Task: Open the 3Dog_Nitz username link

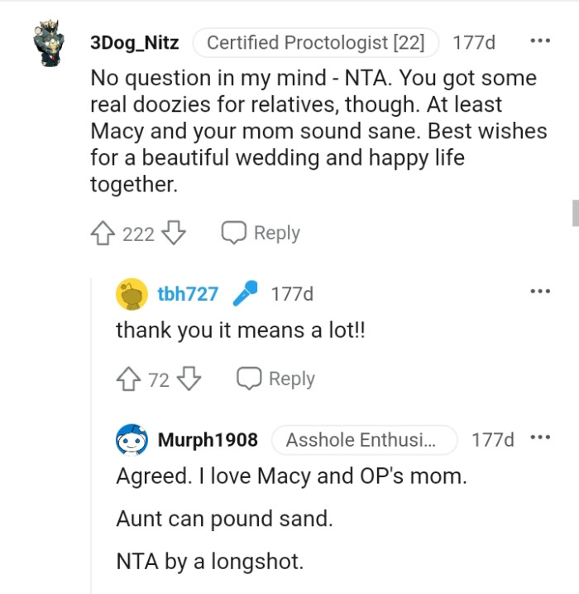Action: (x=134, y=43)
